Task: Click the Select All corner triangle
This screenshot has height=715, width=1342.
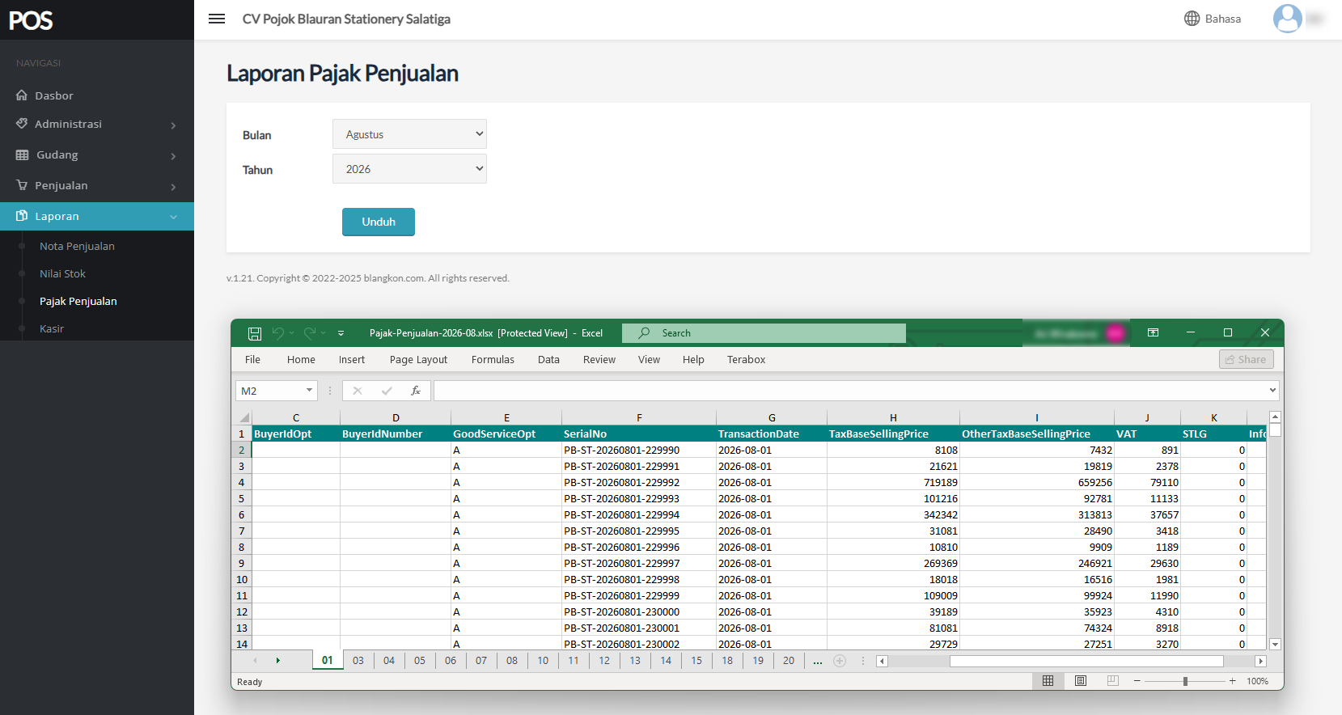Action: point(243,417)
